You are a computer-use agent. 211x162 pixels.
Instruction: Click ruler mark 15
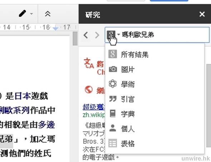[26, 27]
